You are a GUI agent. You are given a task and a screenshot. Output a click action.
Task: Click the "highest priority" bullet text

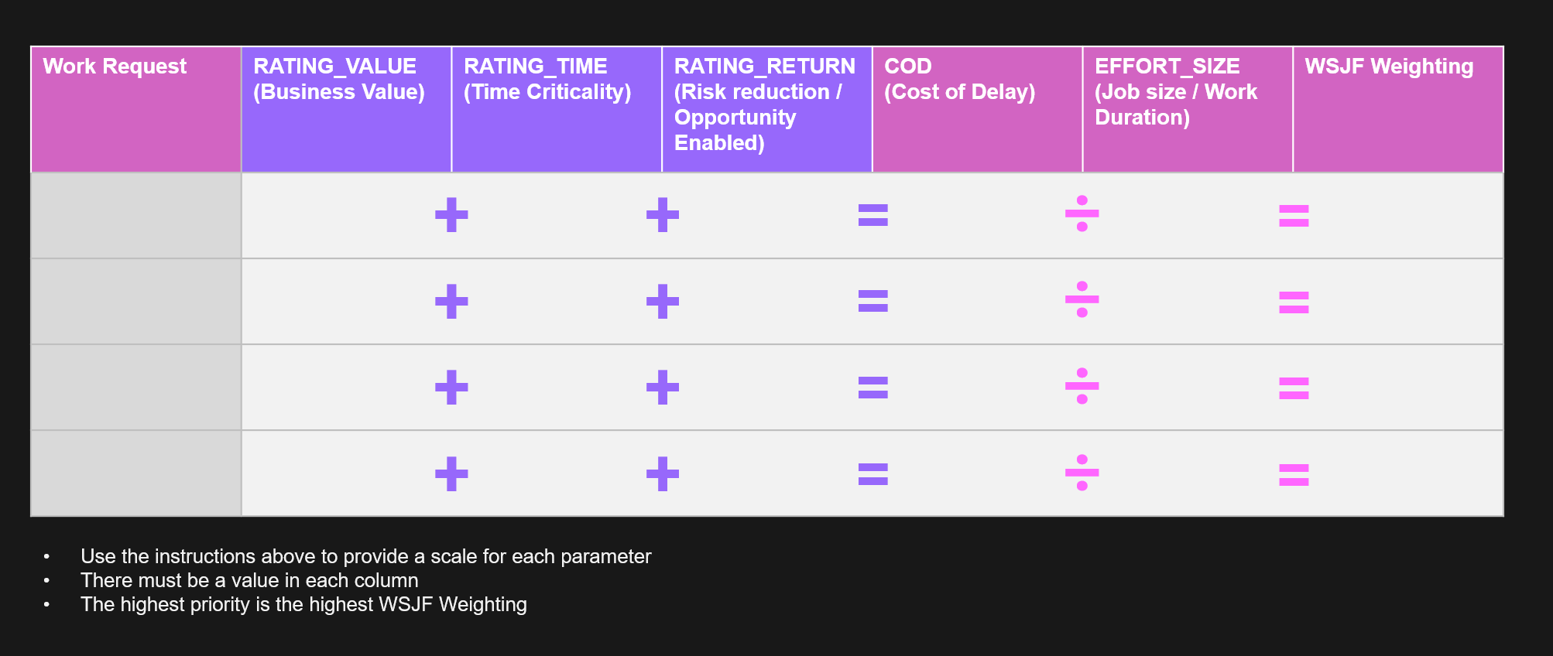303,604
